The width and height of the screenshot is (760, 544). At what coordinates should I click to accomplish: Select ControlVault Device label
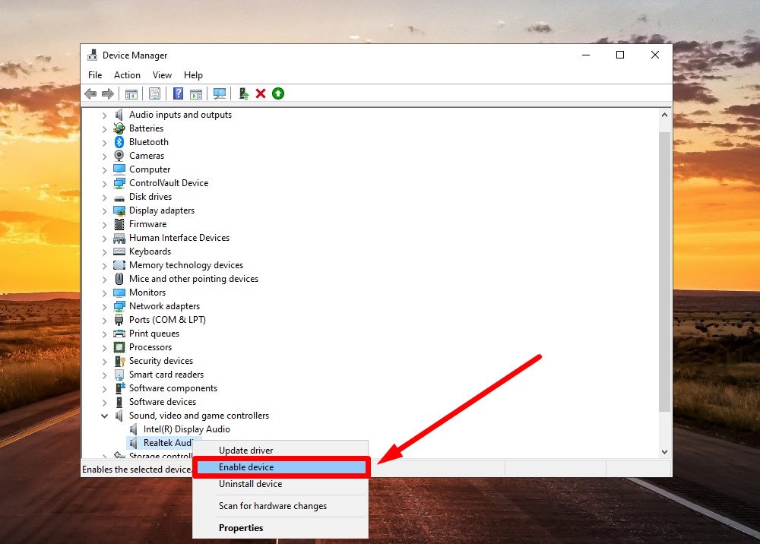pos(169,183)
